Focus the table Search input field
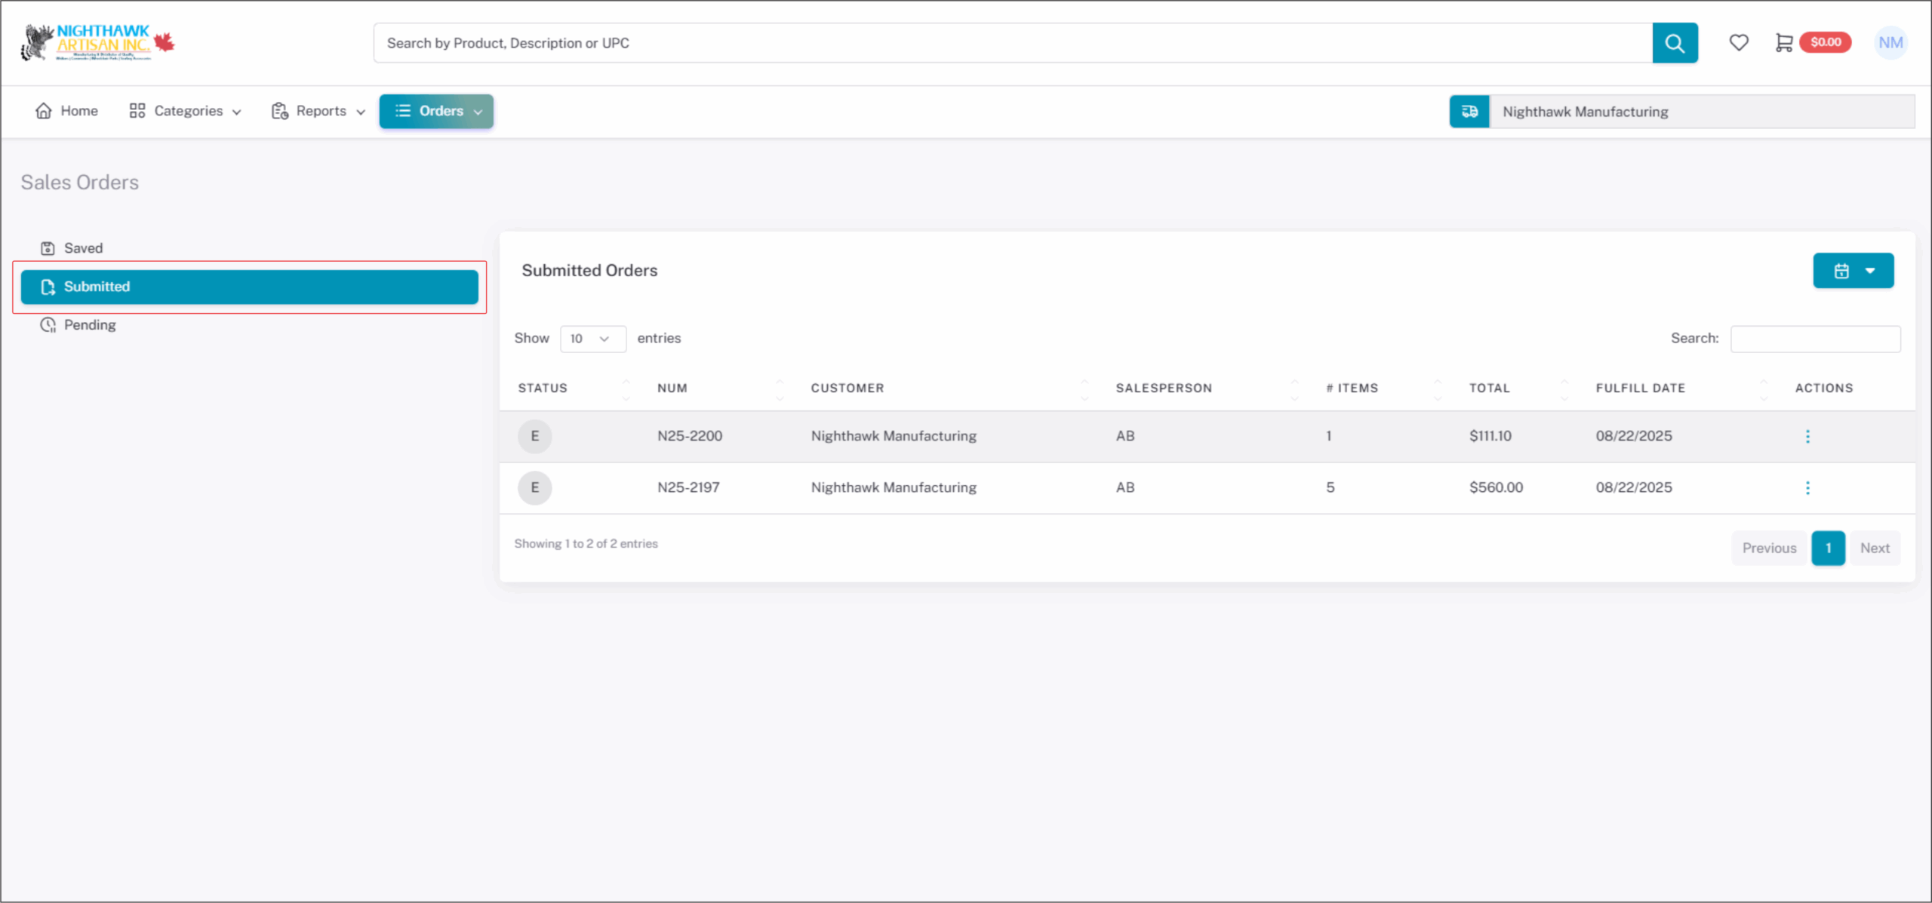1932x903 pixels. pyautogui.click(x=1814, y=339)
